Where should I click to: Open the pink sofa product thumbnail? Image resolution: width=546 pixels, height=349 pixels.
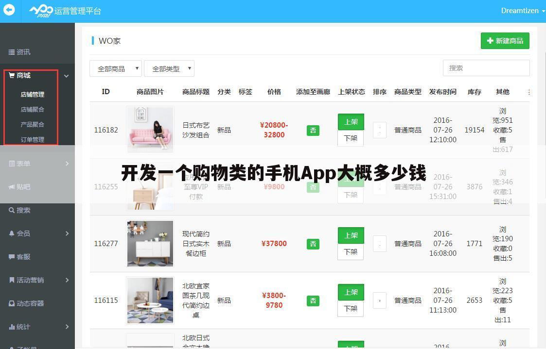click(150, 129)
